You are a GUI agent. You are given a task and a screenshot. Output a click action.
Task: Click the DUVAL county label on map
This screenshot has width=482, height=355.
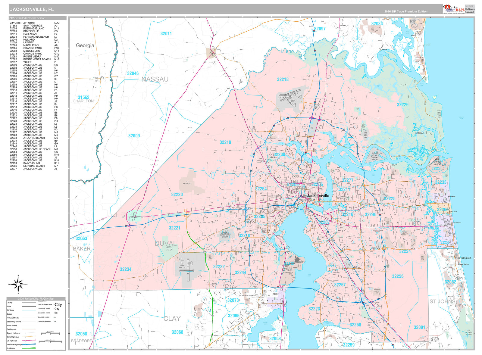pos(166,244)
